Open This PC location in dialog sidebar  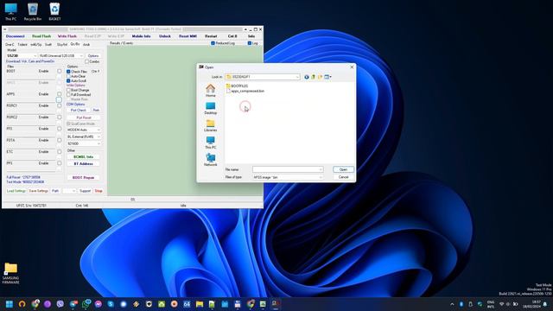coord(211,143)
